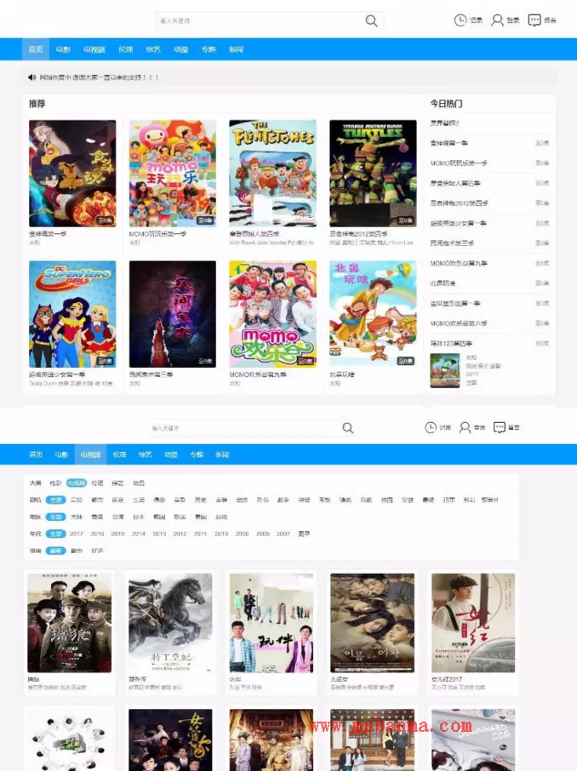Click the lower page's clock history icon

point(431,427)
